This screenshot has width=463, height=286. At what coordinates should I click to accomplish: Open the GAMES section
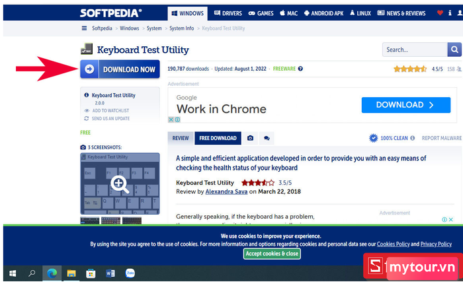pos(261,13)
